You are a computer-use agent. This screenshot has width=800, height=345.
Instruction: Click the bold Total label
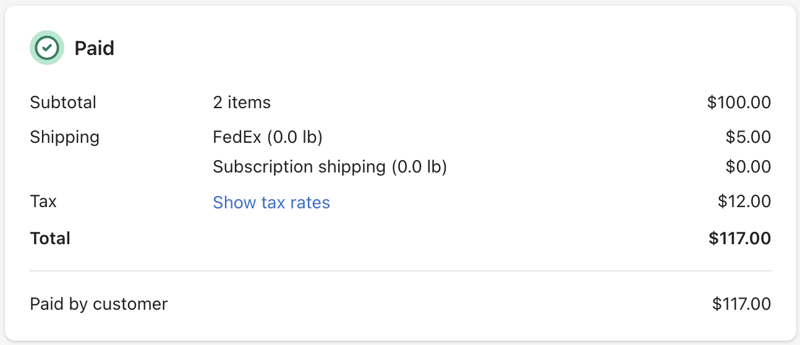click(x=50, y=238)
